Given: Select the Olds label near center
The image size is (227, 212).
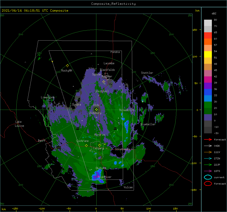Looking at the screenshot, I should (x=96, y=105).
